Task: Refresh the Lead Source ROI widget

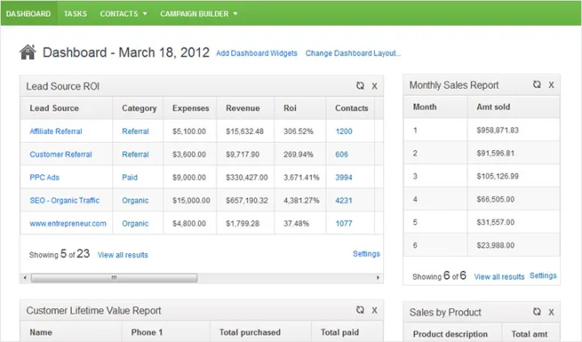Action: 360,85
